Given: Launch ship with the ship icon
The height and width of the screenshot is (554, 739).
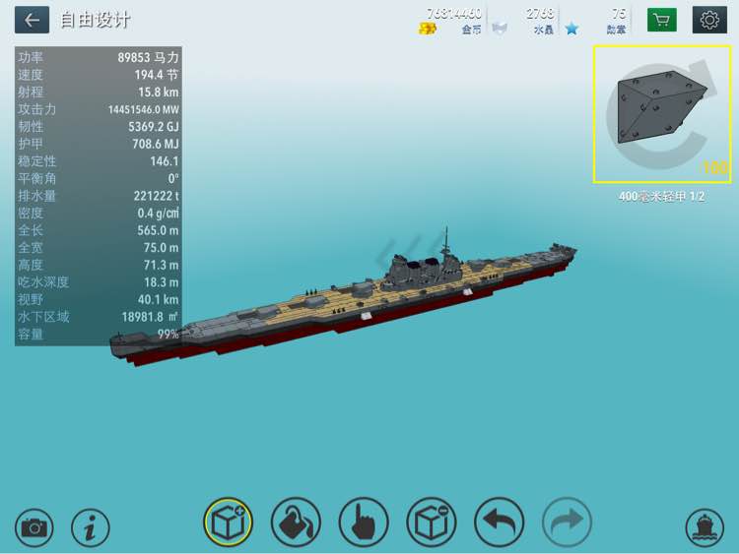Looking at the screenshot, I should [x=705, y=527].
